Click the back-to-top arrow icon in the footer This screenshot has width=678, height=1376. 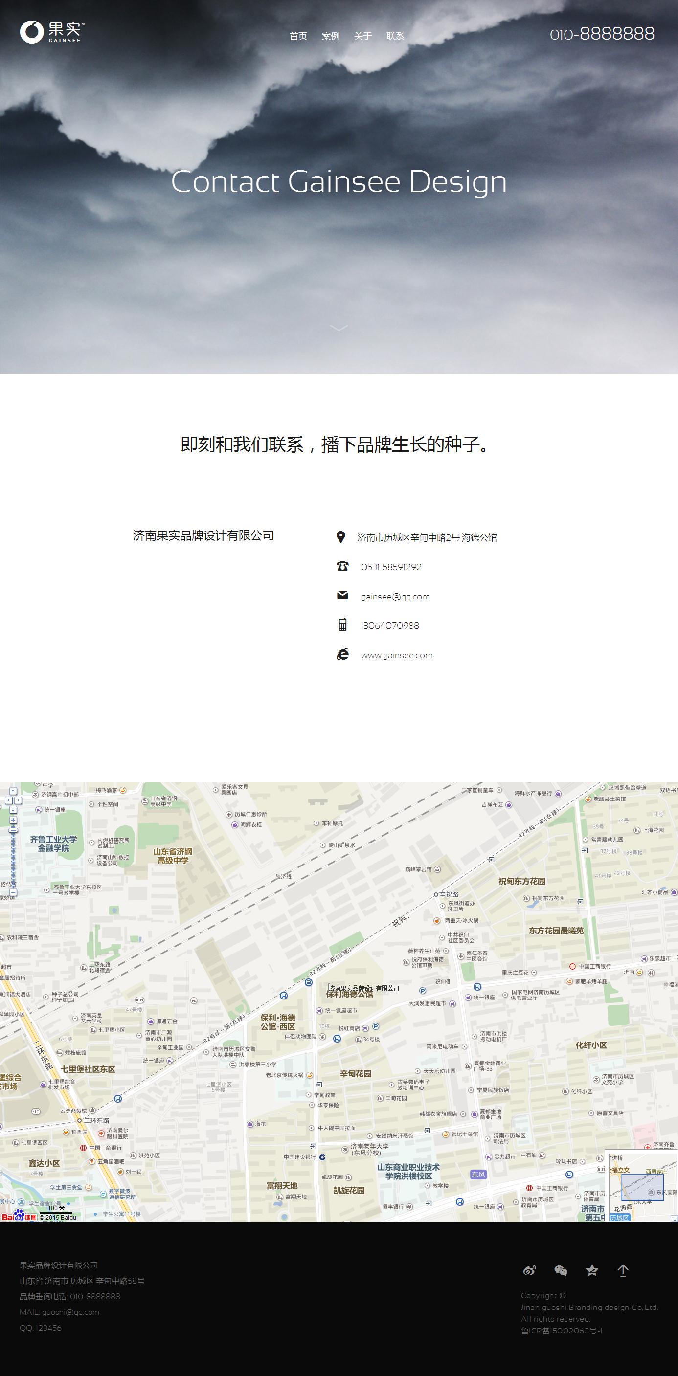623,1270
